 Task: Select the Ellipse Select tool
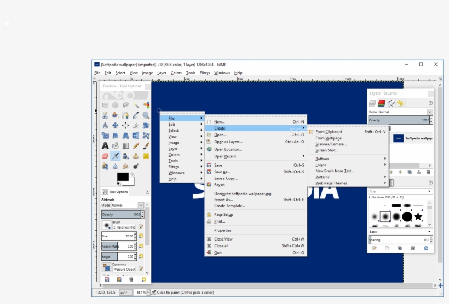pos(116,105)
